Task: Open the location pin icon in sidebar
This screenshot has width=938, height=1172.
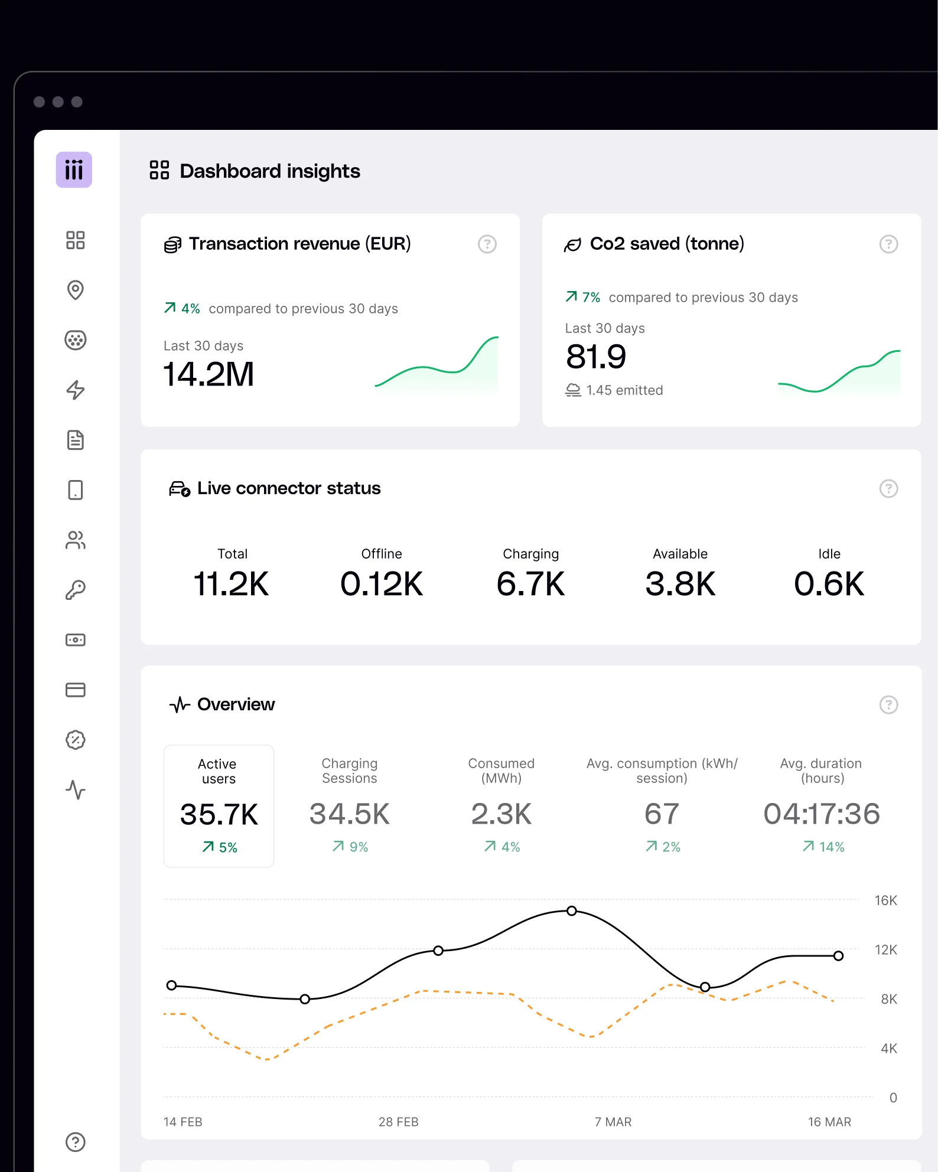Action: point(76,290)
